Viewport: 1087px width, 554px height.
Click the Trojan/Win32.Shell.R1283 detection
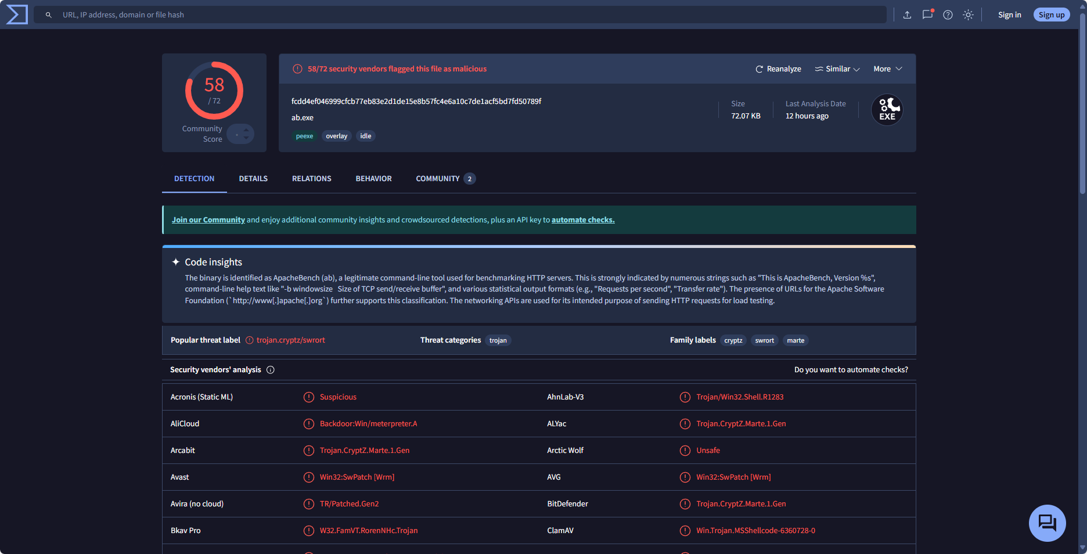[740, 397]
